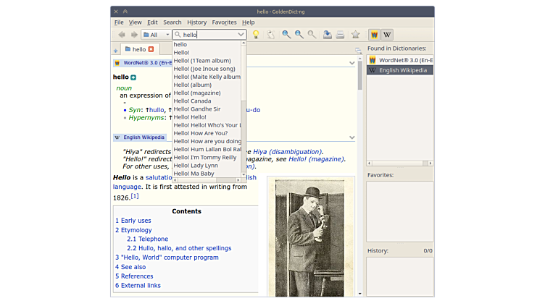Collapse the English Wikipedia article section
The image size is (545, 306).
(x=352, y=137)
